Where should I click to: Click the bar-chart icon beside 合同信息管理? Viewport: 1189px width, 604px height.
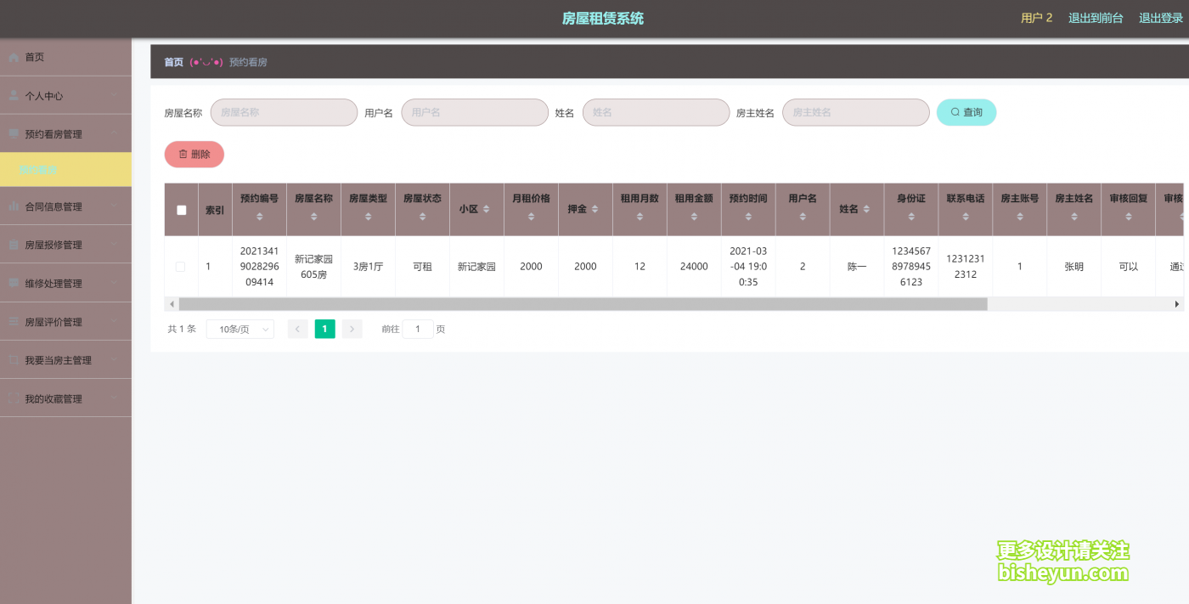tap(14, 206)
